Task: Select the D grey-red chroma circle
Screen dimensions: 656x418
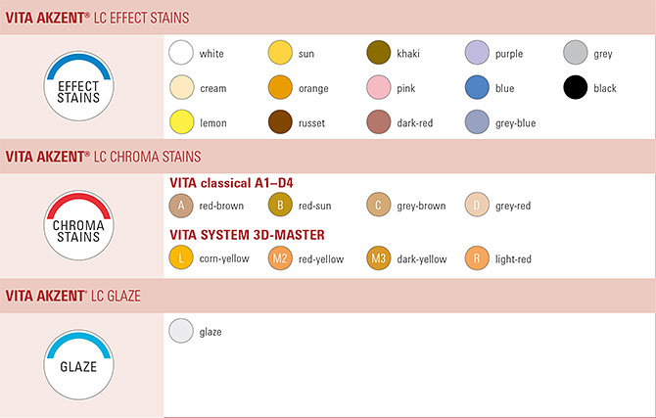Action: tap(478, 206)
